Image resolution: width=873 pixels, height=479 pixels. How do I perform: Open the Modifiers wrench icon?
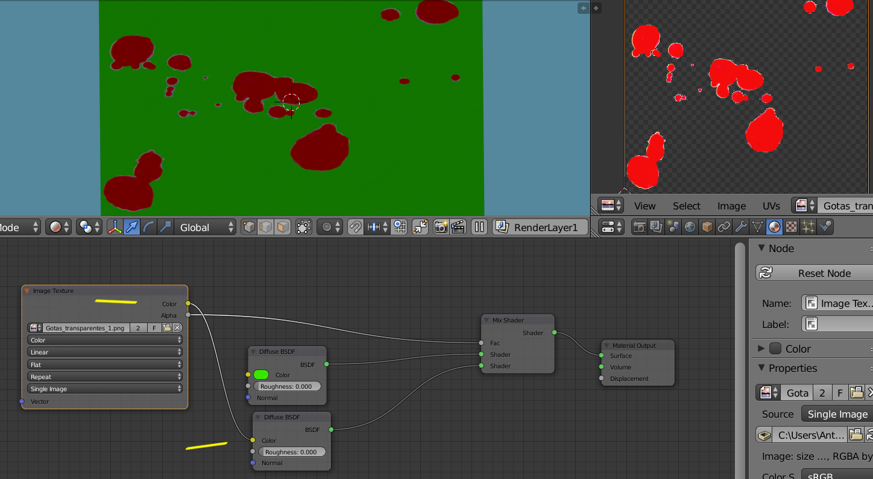[741, 227]
